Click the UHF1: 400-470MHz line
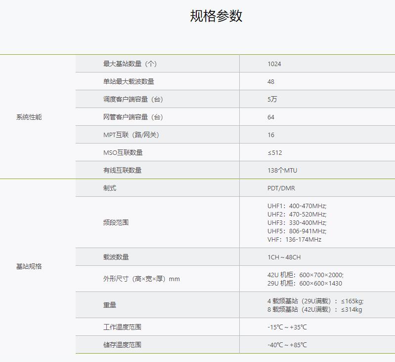The width and height of the screenshot is (395, 362). (297, 206)
